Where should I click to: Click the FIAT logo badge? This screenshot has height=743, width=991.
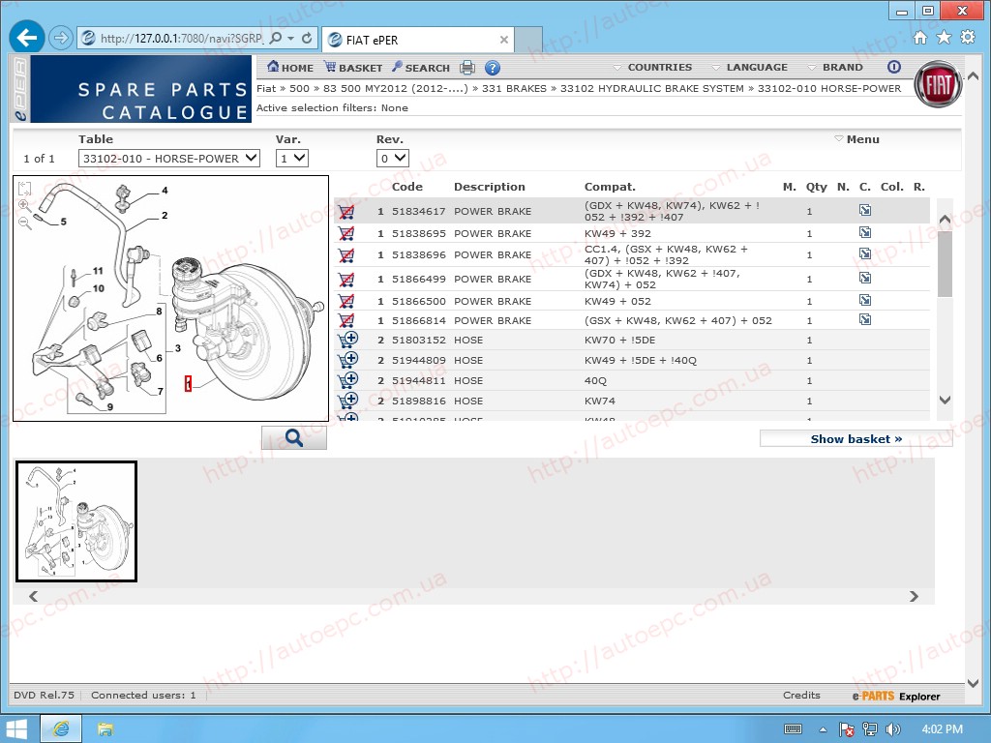pos(939,84)
